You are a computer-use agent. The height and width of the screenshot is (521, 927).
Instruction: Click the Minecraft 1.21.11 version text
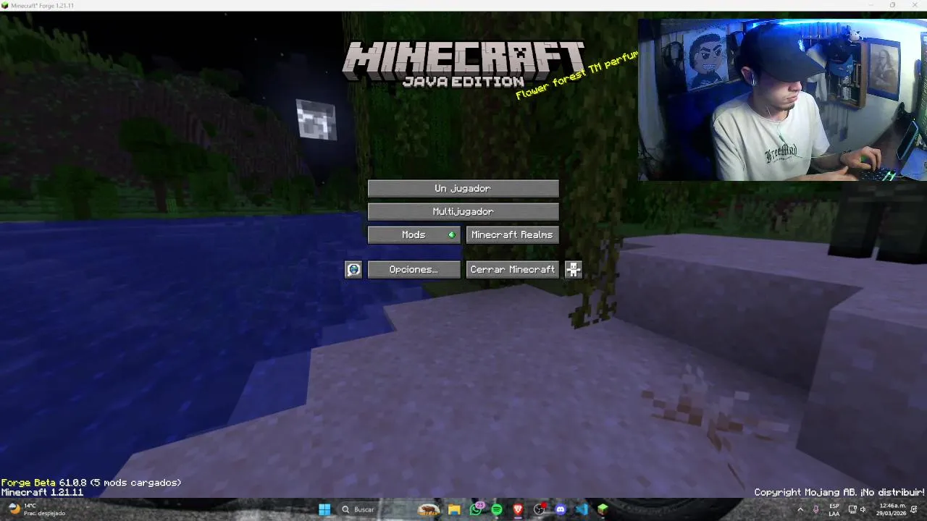(42, 492)
